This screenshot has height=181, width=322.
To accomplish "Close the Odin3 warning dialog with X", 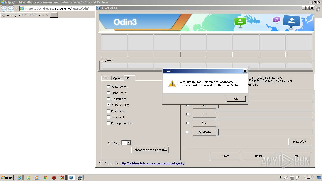I will [245, 71].
